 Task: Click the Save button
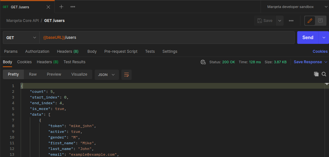coord(265,20)
